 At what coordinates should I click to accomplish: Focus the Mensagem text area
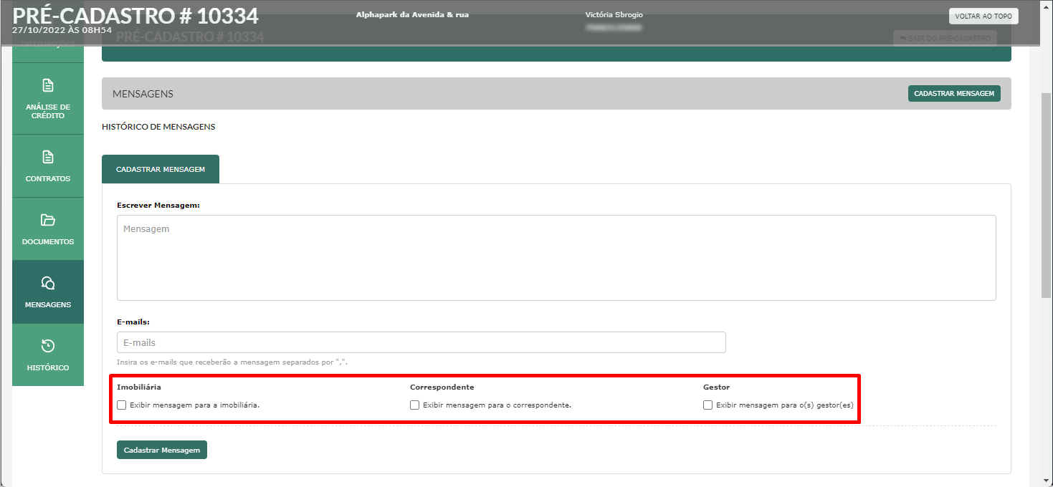click(x=556, y=258)
